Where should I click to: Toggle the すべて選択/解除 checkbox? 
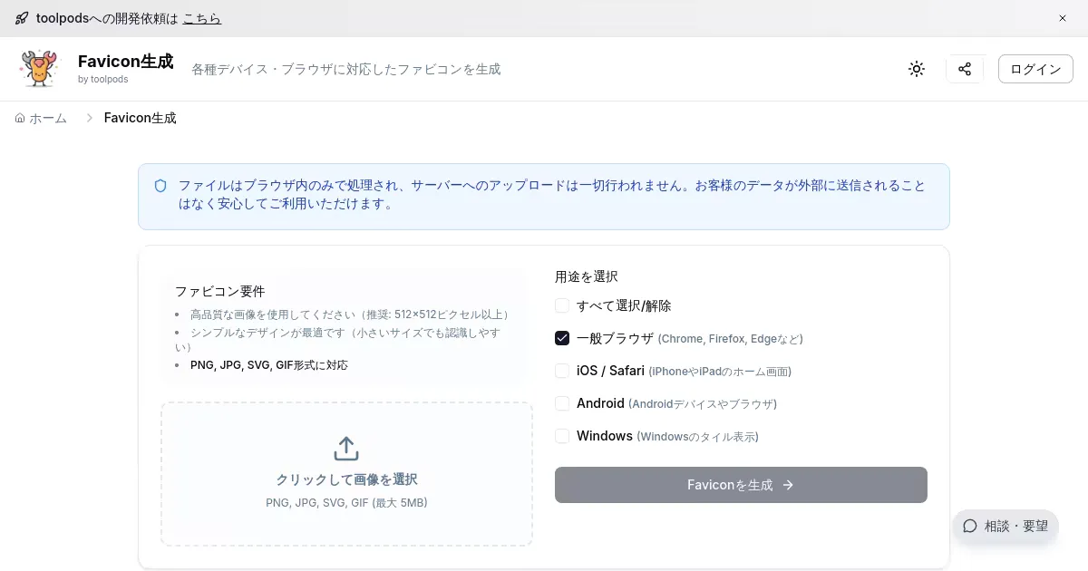(562, 306)
